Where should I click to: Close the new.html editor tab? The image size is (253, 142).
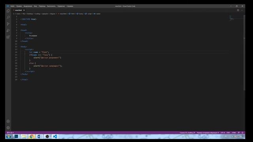click(x=24, y=10)
